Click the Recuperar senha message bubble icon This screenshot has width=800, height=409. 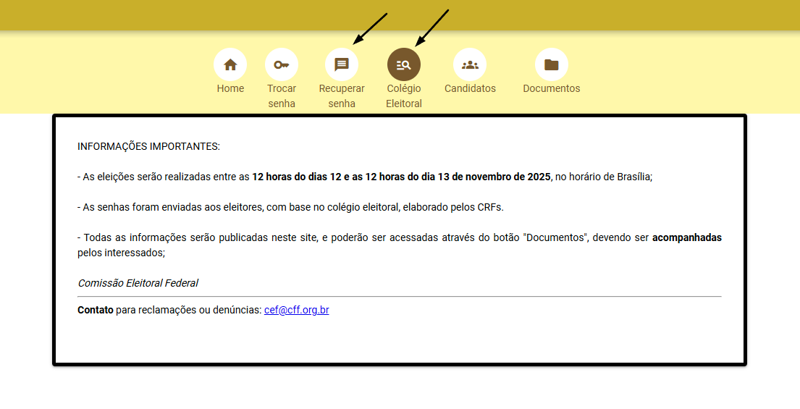(342, 64)
